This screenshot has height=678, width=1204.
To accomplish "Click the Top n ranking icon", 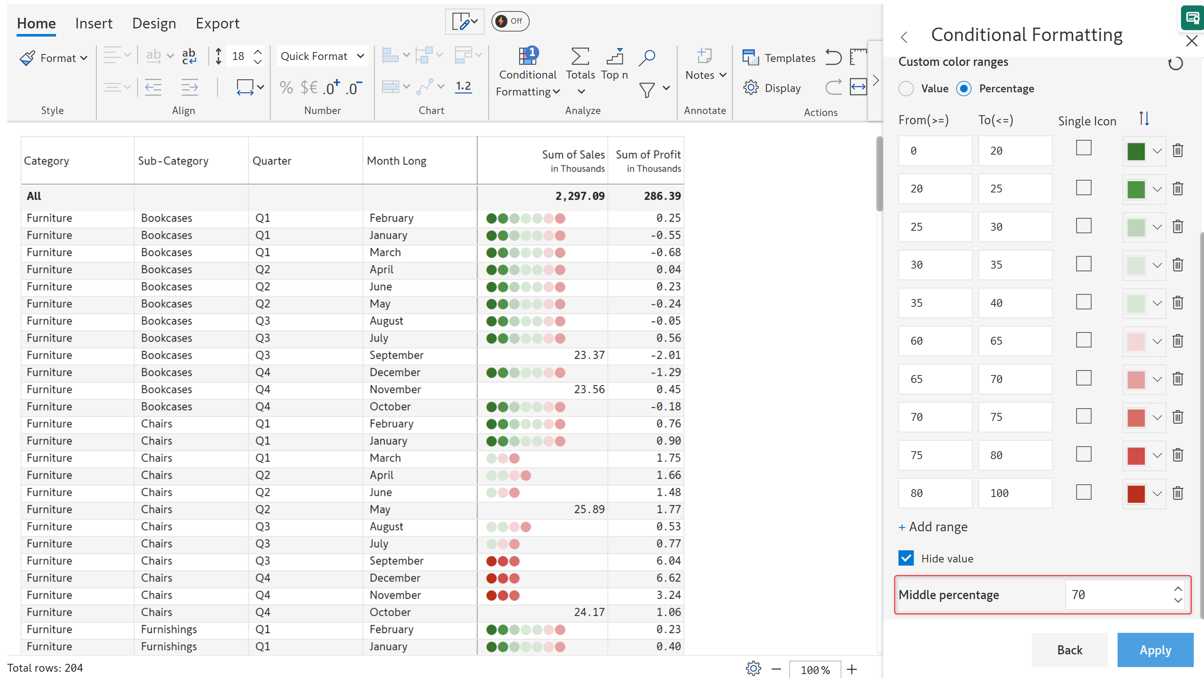I will 614,57.
